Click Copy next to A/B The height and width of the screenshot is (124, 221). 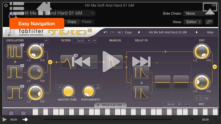click(128, 32)
